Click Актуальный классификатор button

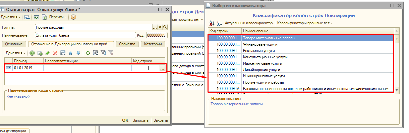(x=248, y=23)
